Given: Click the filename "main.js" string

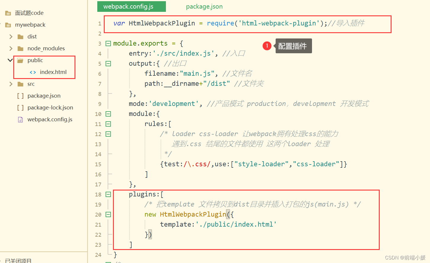Looking at the screenshot, I should click(197, 74).
